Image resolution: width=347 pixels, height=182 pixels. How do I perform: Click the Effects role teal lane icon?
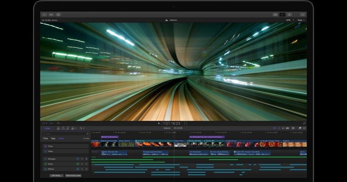pyautogui.click(x=78, y=169)
